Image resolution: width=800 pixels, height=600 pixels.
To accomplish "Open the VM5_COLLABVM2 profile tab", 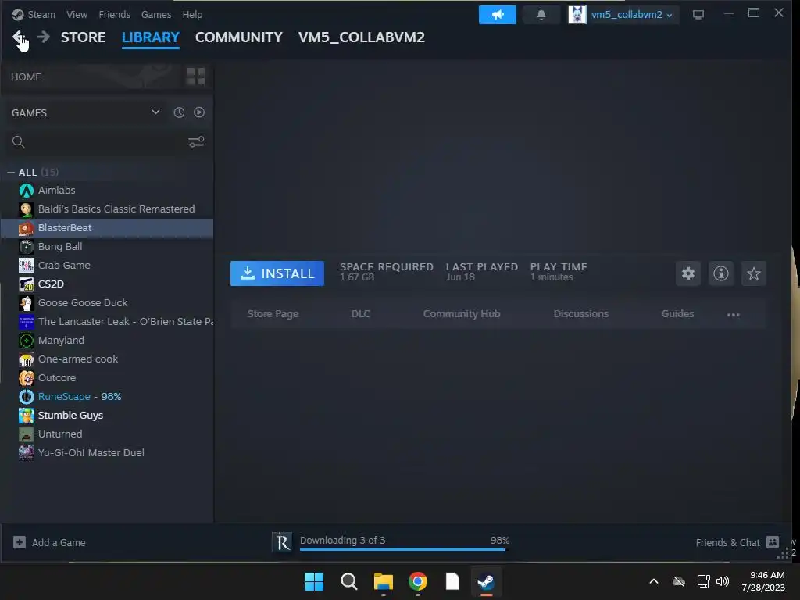I will 361,37.
